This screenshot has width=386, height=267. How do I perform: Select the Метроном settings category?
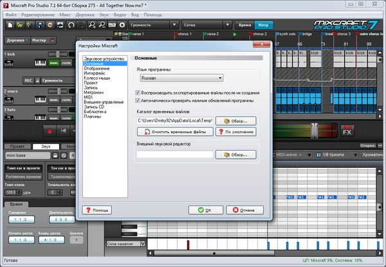click(95, 93)
